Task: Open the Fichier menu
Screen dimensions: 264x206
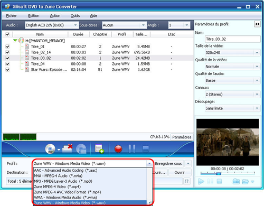Action: 11,16
